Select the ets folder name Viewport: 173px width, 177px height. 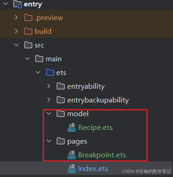61,73
